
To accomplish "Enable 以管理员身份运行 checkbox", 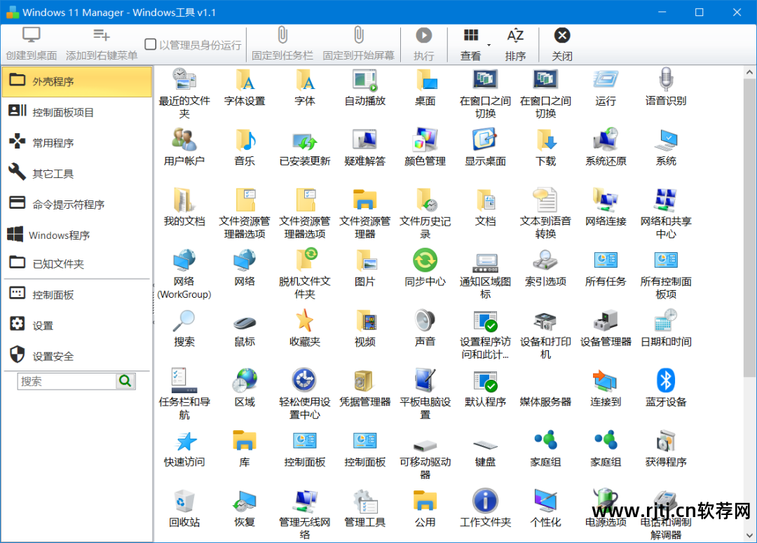I will click(151, 42).
